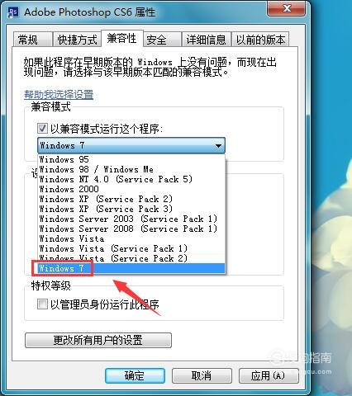
Task: Switch to the 详细信息 tab
Action: pyautogui.click(x=206, y=40)
